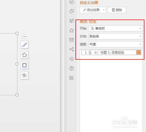146x132 pixels.
Task: Click the 删除 delete button
Action: (x=117, y=10)
